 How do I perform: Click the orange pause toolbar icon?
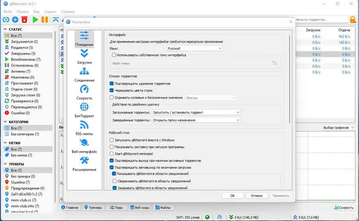[44, 20]
